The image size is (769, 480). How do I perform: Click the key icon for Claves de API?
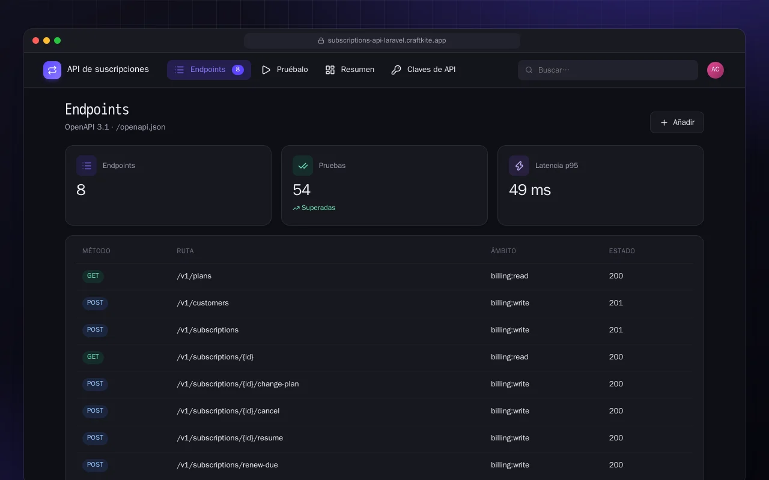[x=396, y=70]
